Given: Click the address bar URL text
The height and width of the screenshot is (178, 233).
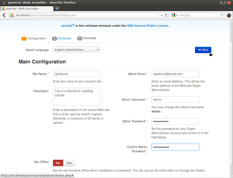Looking at the screenshot, I should [x=46, y=15].
